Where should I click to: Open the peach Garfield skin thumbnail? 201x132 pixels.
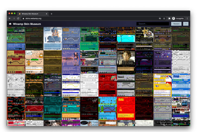34,62
